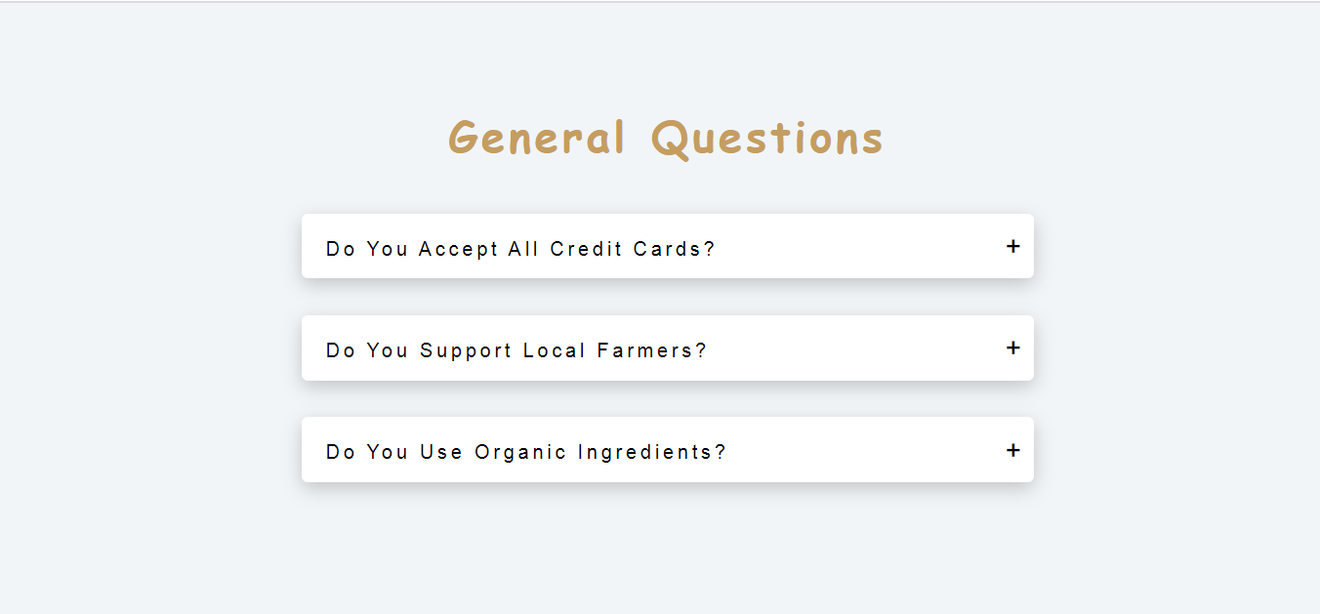Image resolution: width=1320 pixels, height=614 pixels.
Task: Click 'Do You Accept' in the first card
Action: coord(412,249)
